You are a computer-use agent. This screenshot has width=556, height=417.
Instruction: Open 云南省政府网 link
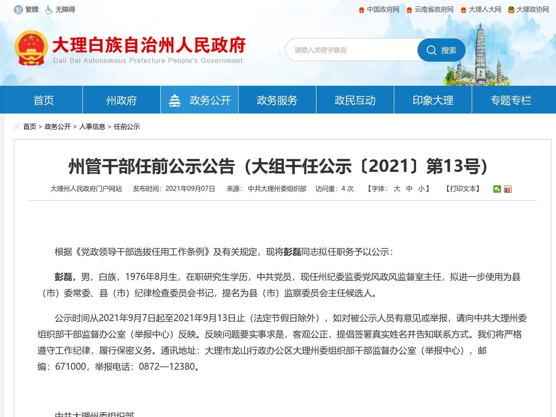[x=434, y=9]
